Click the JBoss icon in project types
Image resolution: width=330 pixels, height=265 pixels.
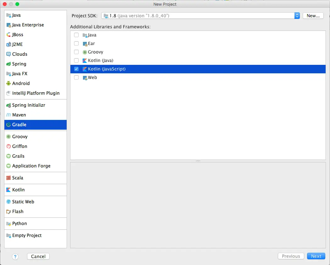[8, 35]
